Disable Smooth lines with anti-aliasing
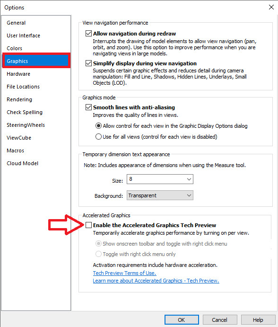The image size is (278, 327). pos(88,107)
